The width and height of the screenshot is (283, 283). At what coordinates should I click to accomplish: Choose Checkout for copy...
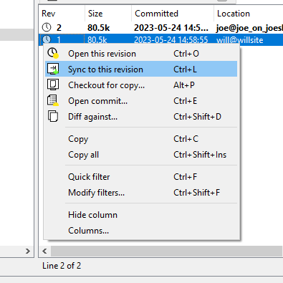click(141, 85)
